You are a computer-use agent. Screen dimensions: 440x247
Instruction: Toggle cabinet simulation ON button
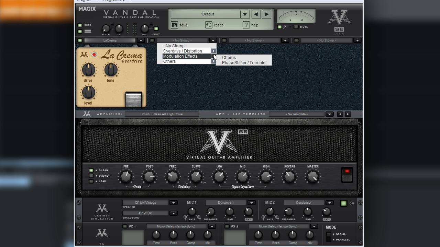click(x=343, y=203)
